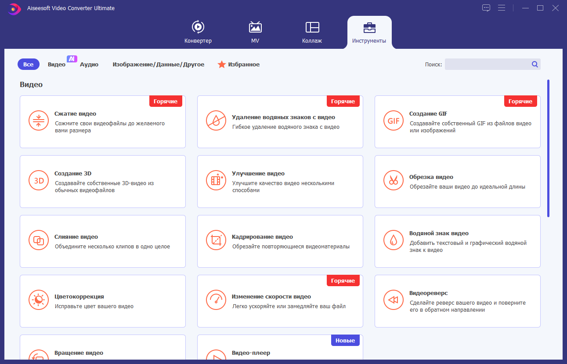Click the Горячие badge on Изменение скорости видео
The image size is (567, 364).
tap(343, 281)
